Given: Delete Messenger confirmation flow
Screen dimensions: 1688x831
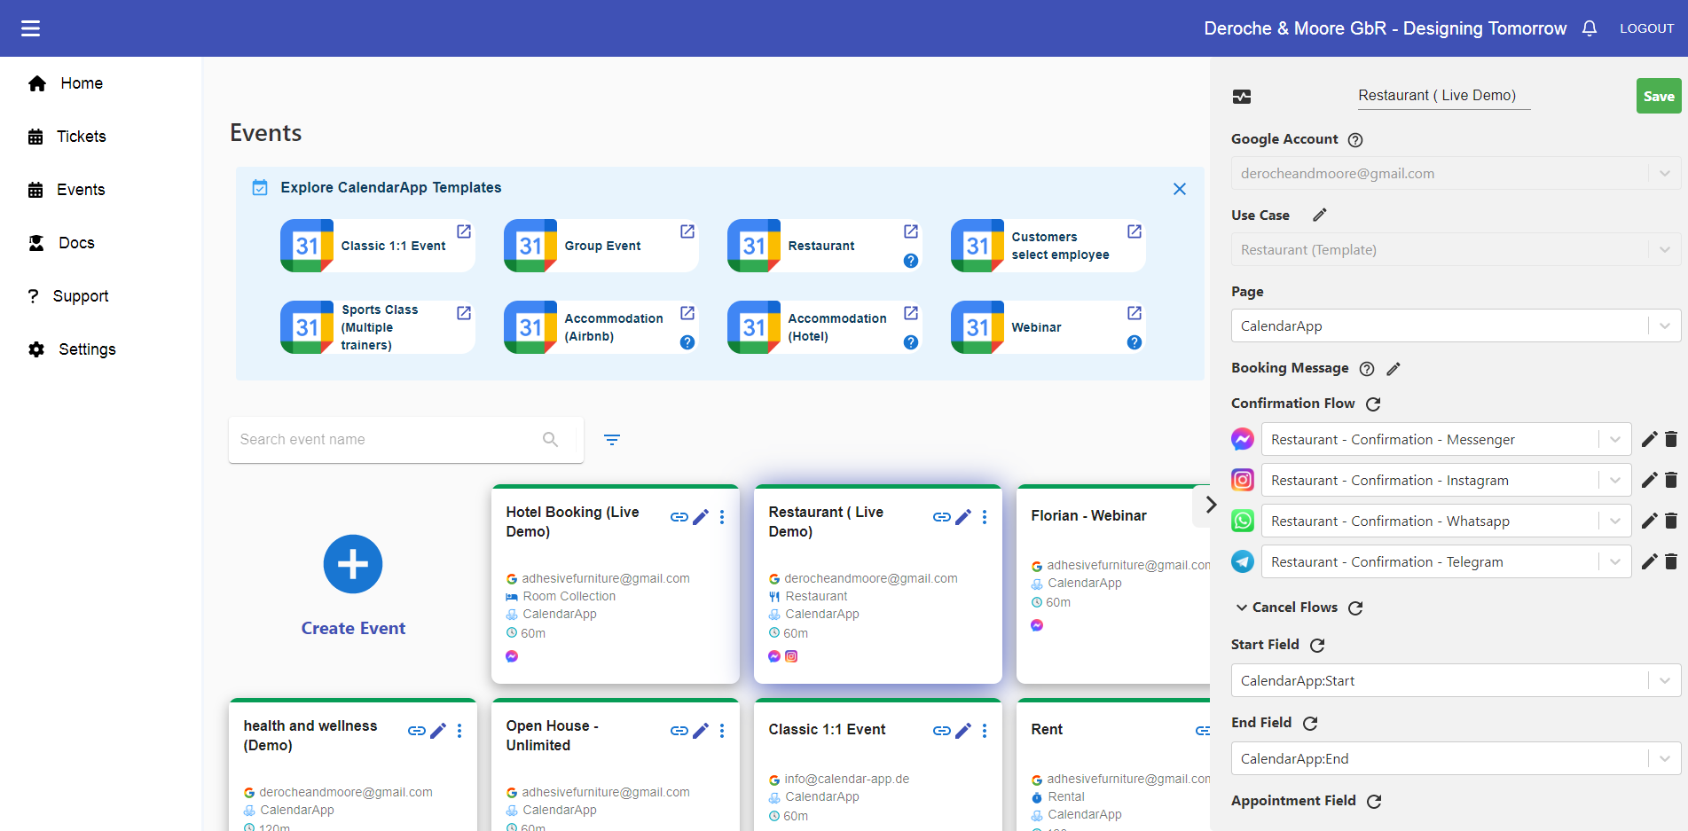Looking at the screenshot, I should click(1671, 440).
